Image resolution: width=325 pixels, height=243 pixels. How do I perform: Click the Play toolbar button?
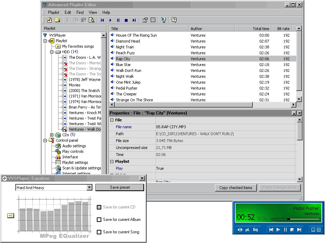110,20
